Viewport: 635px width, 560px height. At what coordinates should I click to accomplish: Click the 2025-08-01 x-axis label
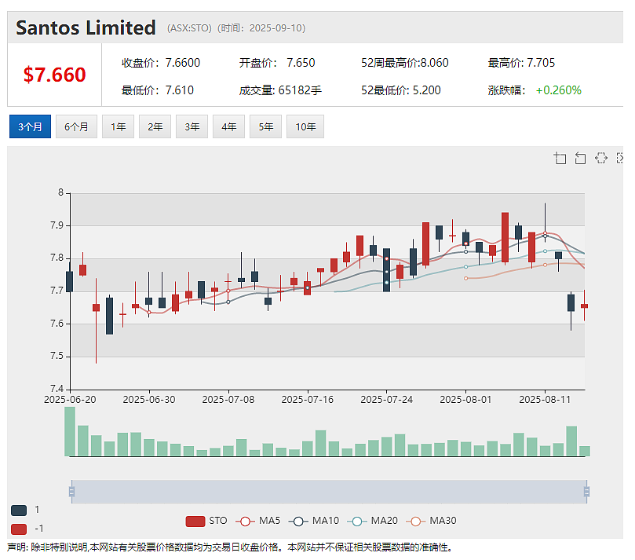click(465, 400)
